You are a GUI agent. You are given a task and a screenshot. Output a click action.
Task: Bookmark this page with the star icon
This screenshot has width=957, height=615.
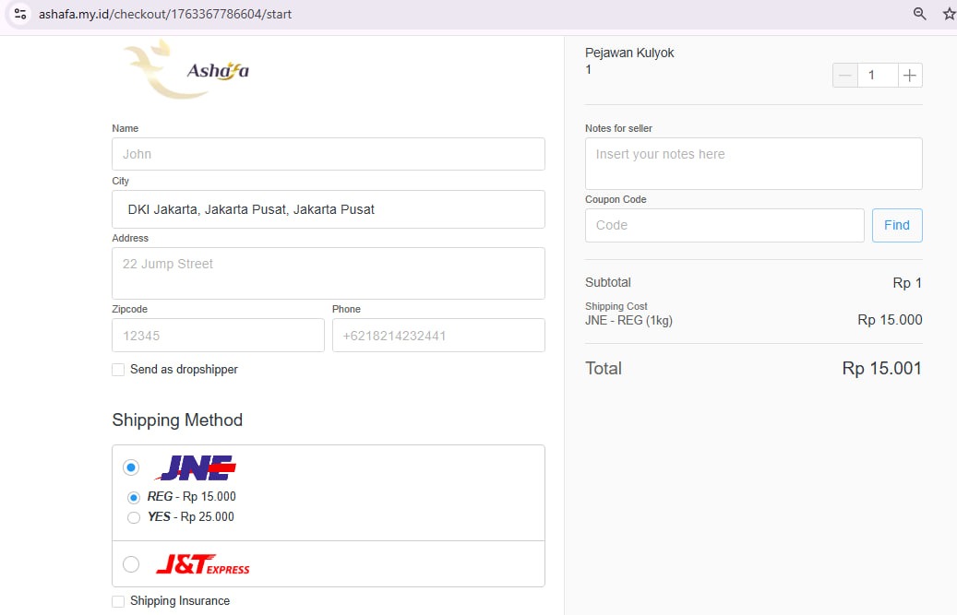point(948,14)
